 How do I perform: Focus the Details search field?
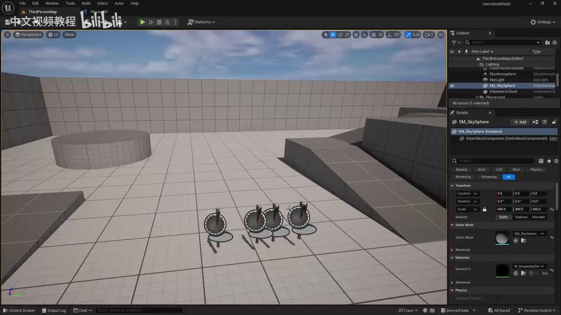pos(493,161)
